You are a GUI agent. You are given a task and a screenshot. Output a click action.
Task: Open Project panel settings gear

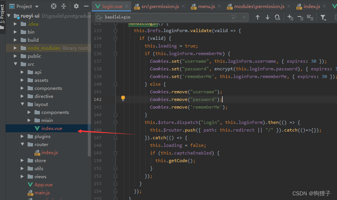click(76, 6)
